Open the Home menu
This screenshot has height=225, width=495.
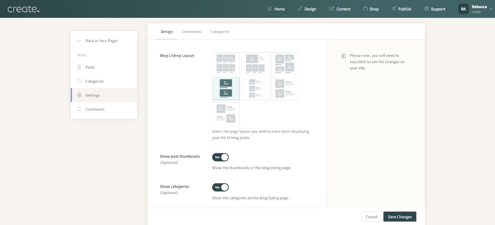click(276, 9)
